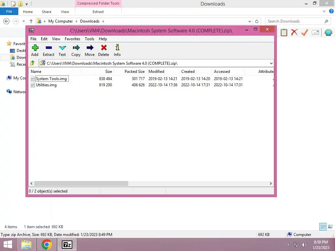
Task: Open the 7-Zip Tools menu
Action: (x=90, y=39)
